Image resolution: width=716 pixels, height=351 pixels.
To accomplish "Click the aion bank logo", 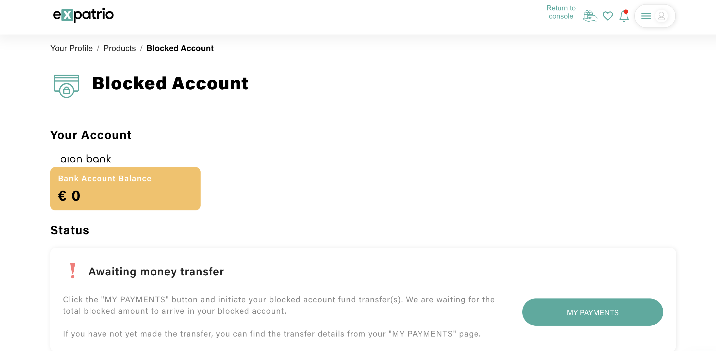I will pos(86,159).
